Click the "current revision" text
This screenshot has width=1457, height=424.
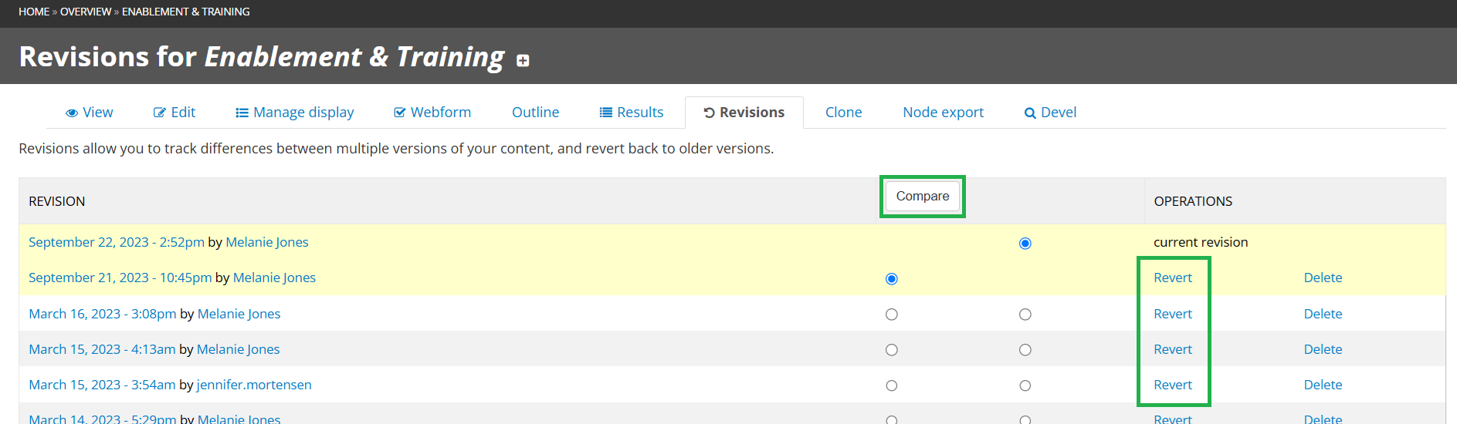click(1201, 242)
